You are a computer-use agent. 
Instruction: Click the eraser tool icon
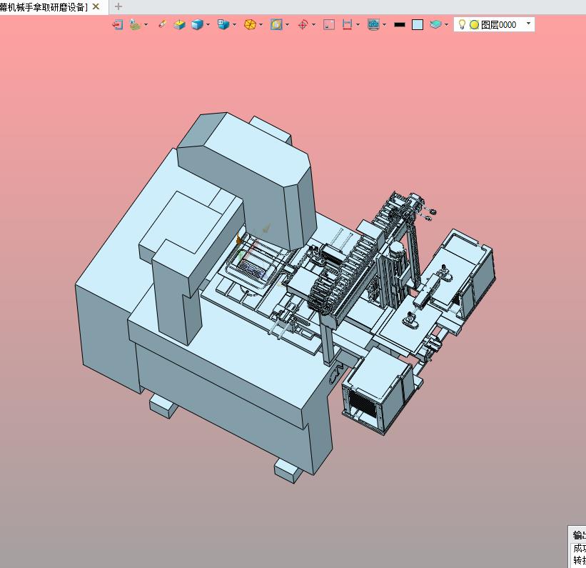(162, 24)
